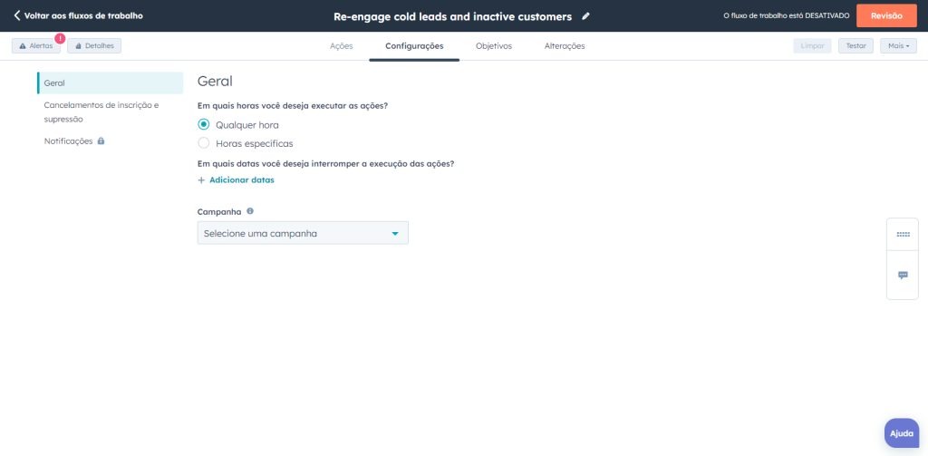The height and width of the screenshot is (456, 928).
Task: Click the Campanha info tooltip icon
Action: [x=250, y=211]
